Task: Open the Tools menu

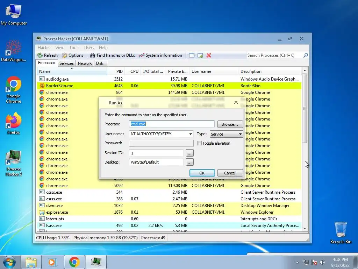Action: [74, 48]
